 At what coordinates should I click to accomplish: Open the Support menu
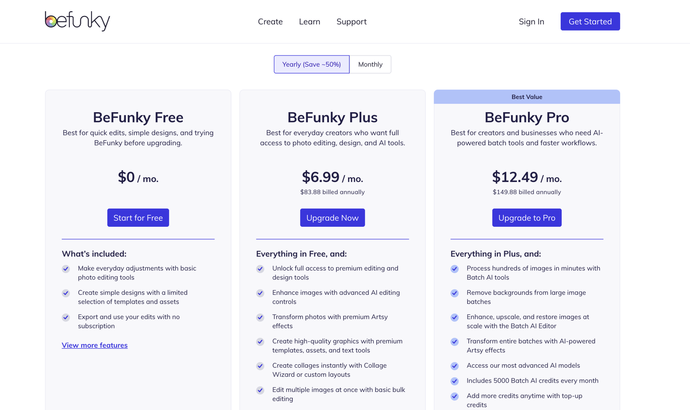coord(351,22)
